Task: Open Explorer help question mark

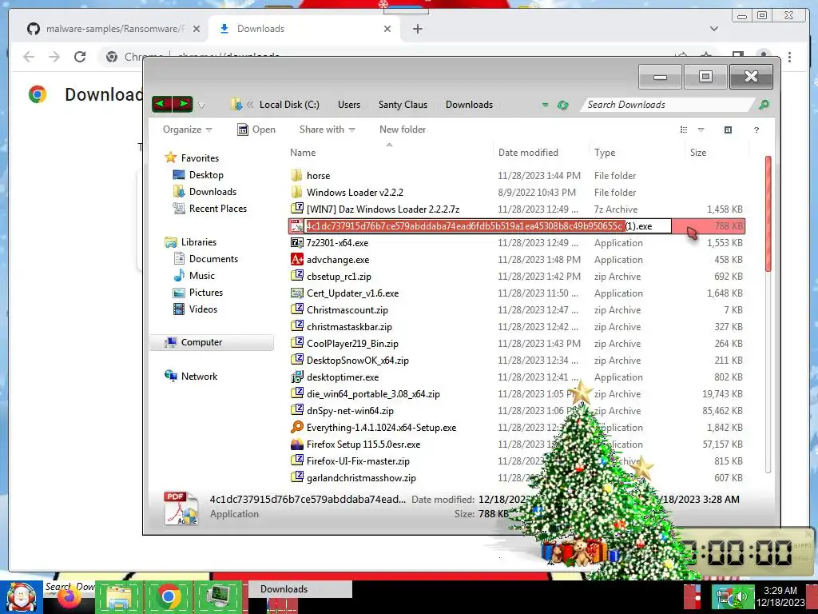Action: coord(756,130)
